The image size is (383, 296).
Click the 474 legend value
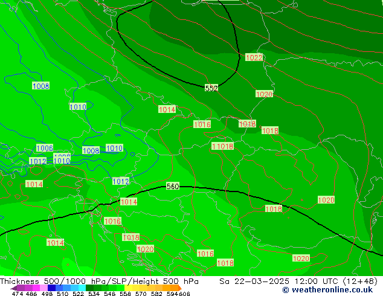coord(18,294)
